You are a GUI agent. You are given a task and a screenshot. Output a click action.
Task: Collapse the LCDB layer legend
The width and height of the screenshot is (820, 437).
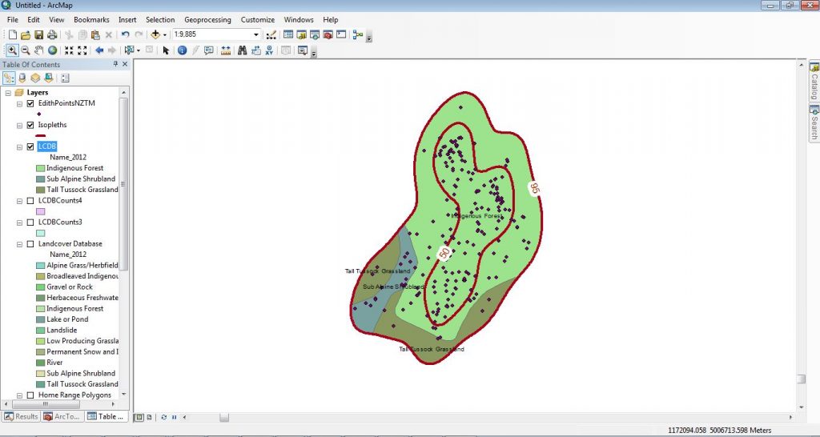pos(19,147)
